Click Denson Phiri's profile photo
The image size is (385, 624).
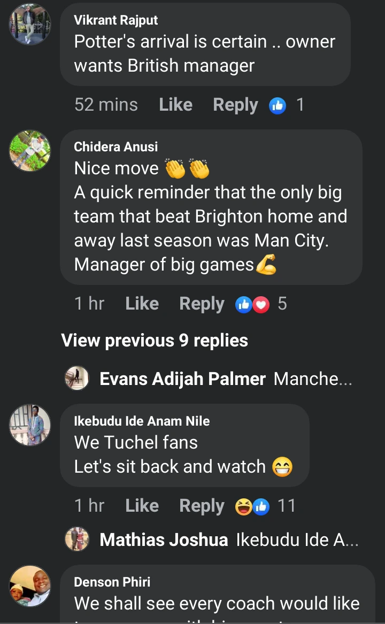pos(30,586)
